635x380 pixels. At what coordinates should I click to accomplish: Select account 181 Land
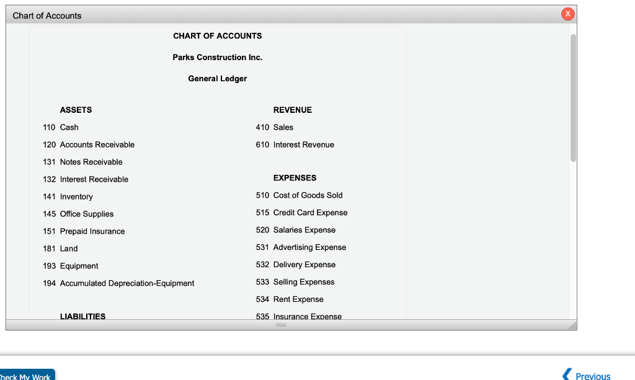[x=60, y=249]
